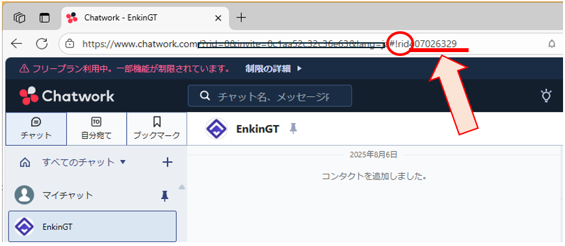This screenshot has height=246, width=565.
Task: Click the plus icon to create chat
Action: coord(167,162)
